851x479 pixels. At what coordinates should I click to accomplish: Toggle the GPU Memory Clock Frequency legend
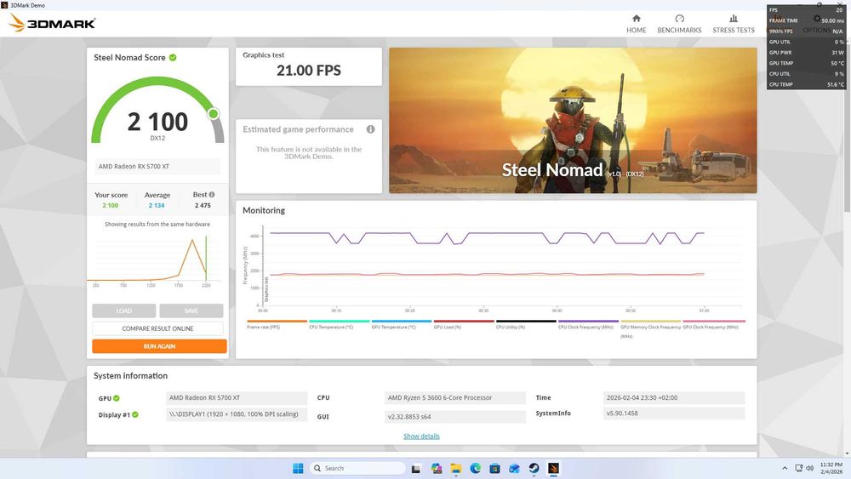650,328
